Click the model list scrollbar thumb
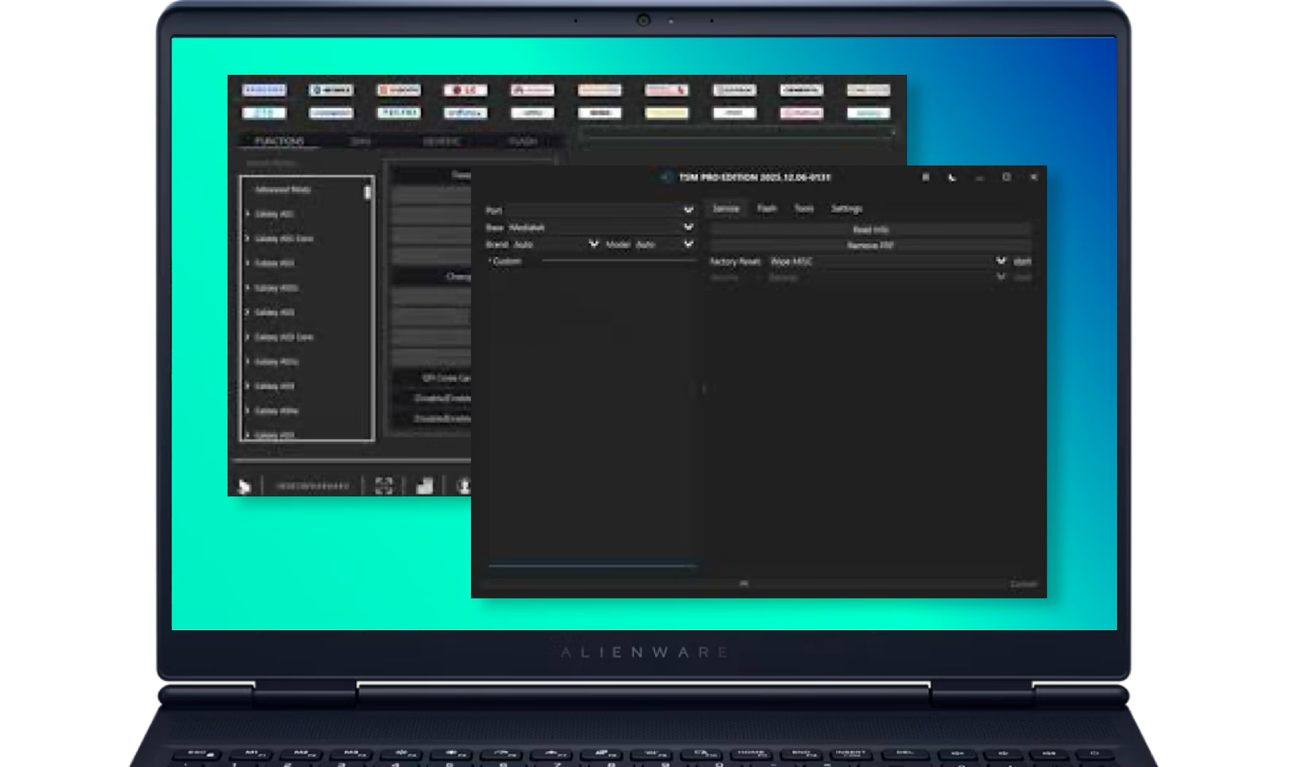The height and width of the screenshot is (767, 1289). [367, 192]
